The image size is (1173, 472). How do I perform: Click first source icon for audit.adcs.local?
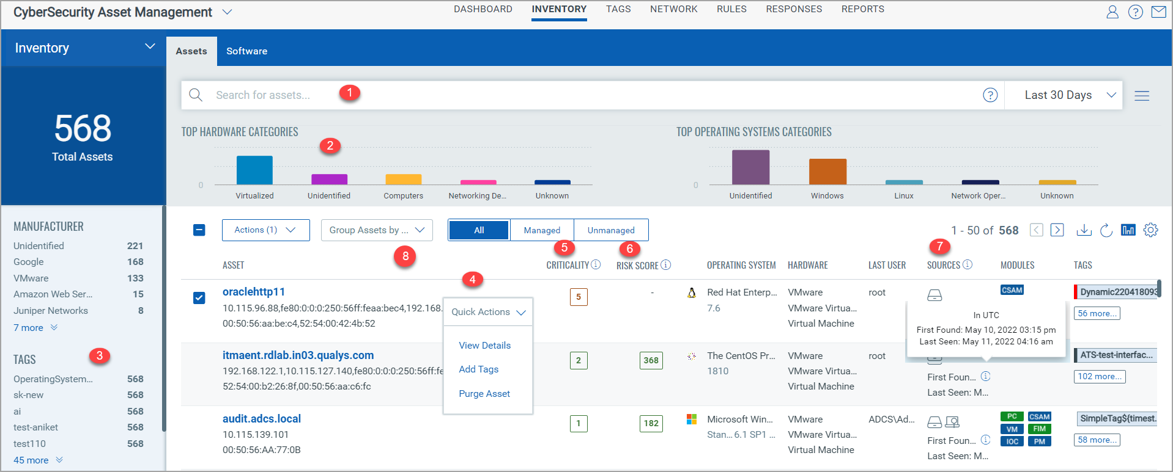click(x=934, y=422)
